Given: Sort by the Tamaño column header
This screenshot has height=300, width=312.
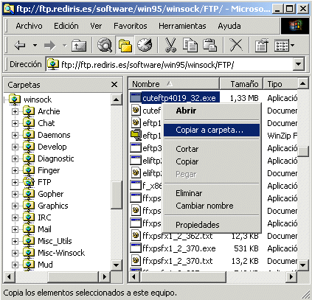Looking at the screenshot, I should (241, 84).
